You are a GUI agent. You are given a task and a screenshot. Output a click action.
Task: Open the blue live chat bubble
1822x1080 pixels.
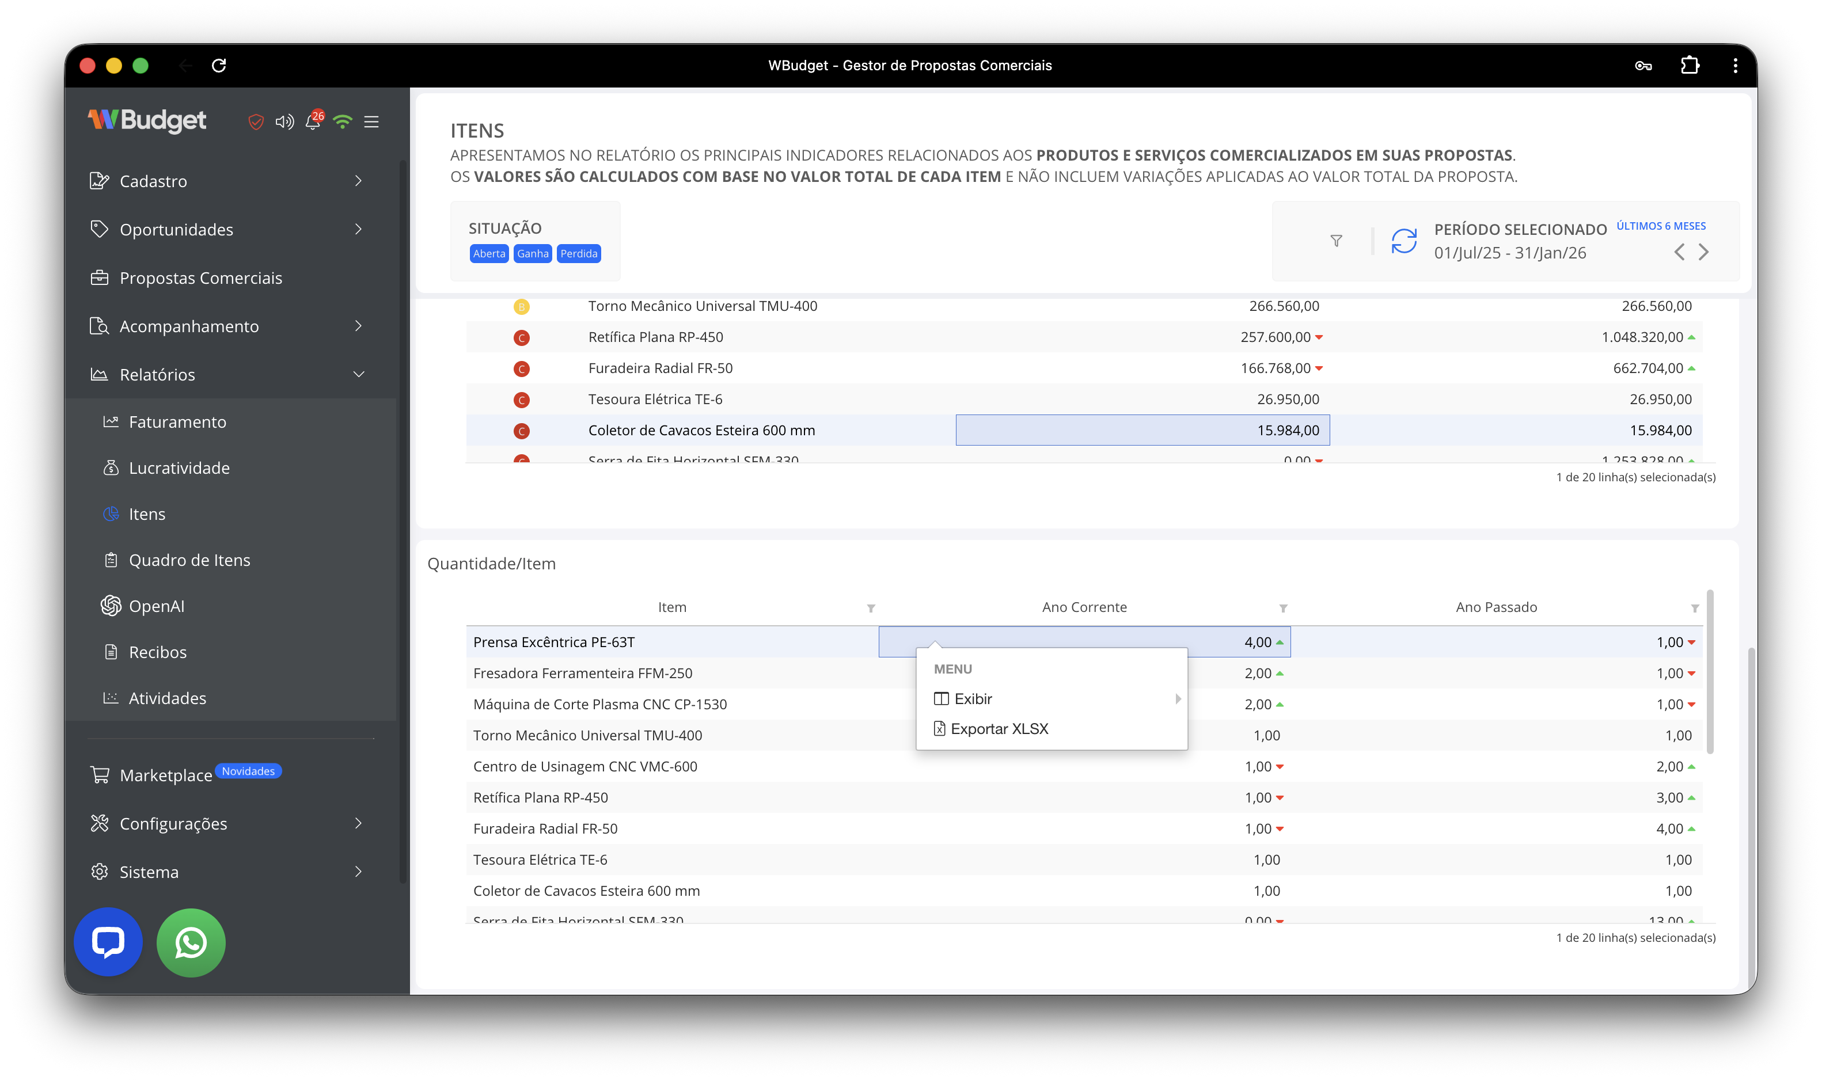click(x=108, y=942)
